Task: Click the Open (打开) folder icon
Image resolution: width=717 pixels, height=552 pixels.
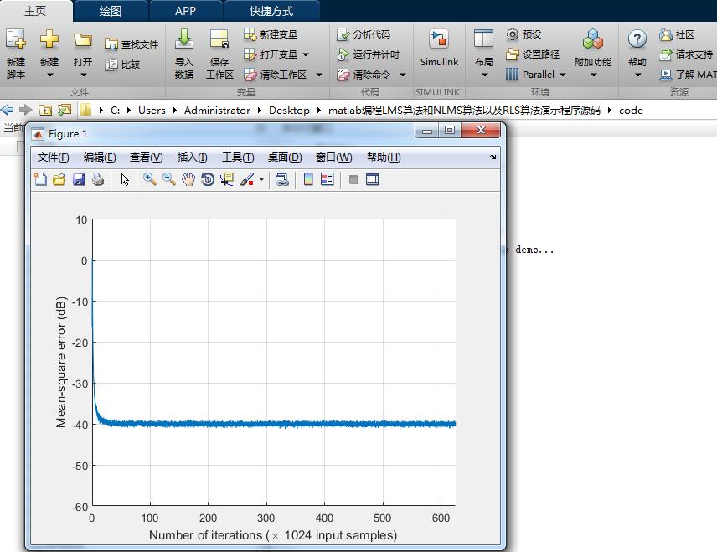Action: 83,40
